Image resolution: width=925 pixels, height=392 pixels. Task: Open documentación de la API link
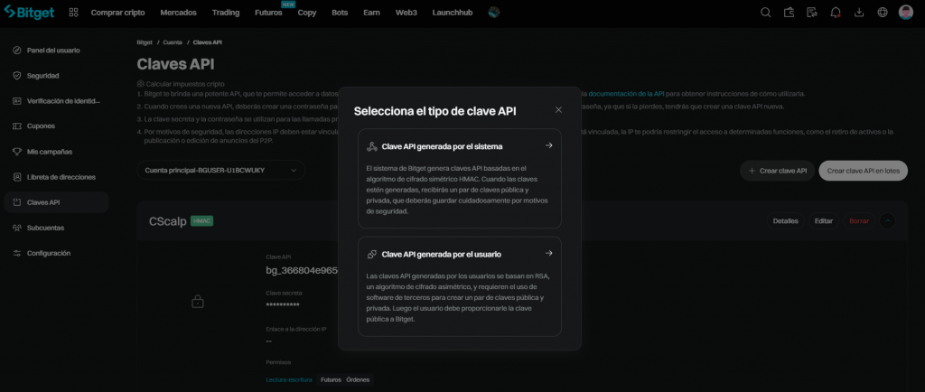[x=627, y=94]
